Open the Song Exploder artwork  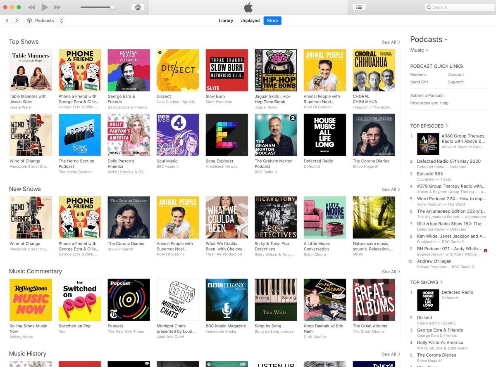227,135
